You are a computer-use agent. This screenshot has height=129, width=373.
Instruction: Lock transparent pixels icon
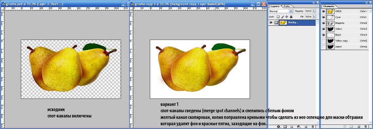278,17
